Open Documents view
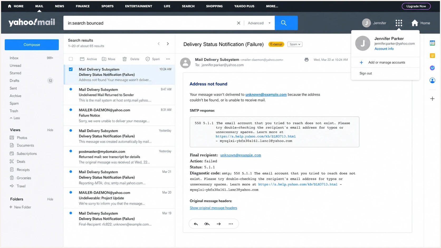 pos(22,145)
